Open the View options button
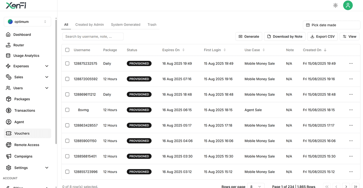This screenshot has width=363, height=188. click(349, 36)
